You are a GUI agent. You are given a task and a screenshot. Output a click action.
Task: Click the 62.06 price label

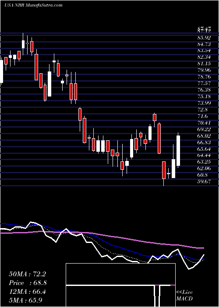click(204, 168)
